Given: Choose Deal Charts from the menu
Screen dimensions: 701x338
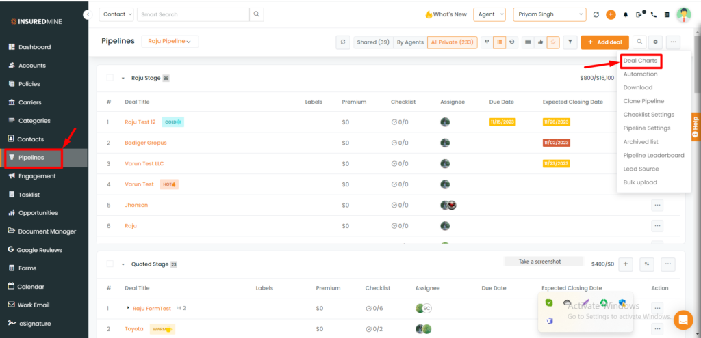Looking at the screenshot, I should [640, 61].
